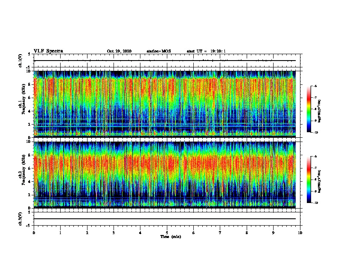Click the "ch.1(V)" axis label
This screenshot has width=338, height=261.
pos(20,61)
